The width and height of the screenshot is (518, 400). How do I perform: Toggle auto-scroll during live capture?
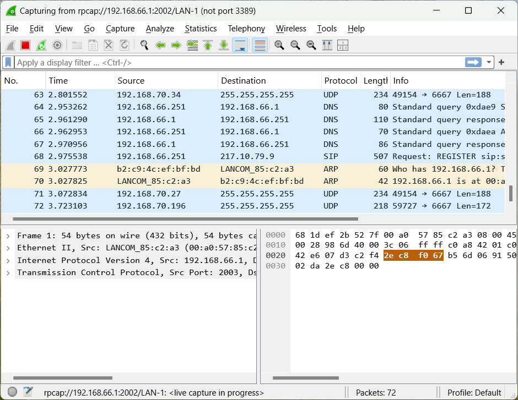240,45
